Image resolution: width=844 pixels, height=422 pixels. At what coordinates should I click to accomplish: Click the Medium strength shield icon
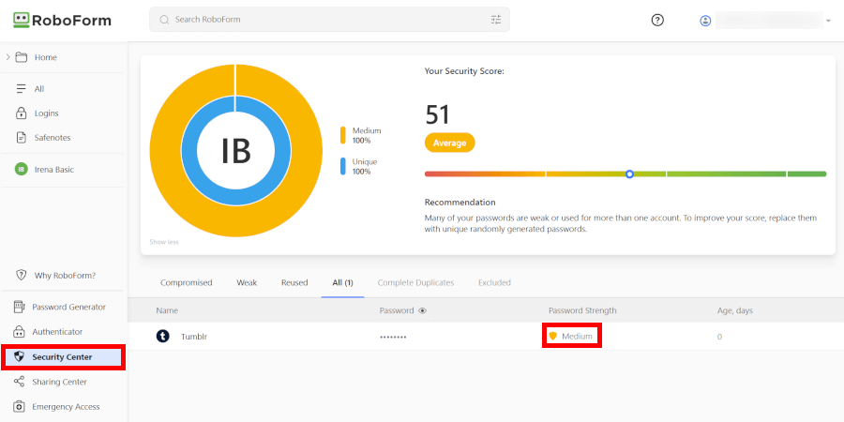[552, 337]
